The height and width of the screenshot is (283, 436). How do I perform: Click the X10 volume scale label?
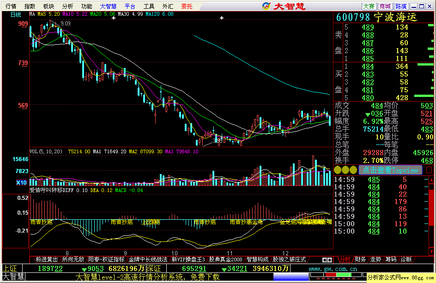point(21,183)
